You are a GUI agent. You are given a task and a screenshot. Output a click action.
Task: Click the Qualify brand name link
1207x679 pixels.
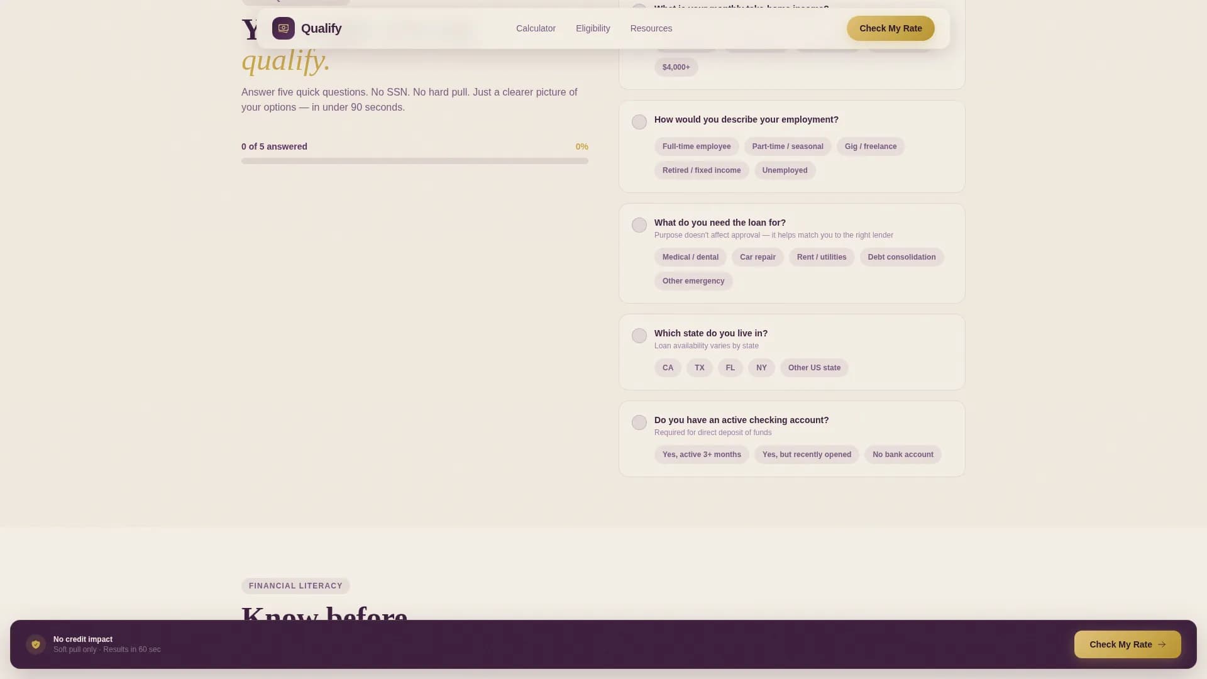[x=321, y=28]
